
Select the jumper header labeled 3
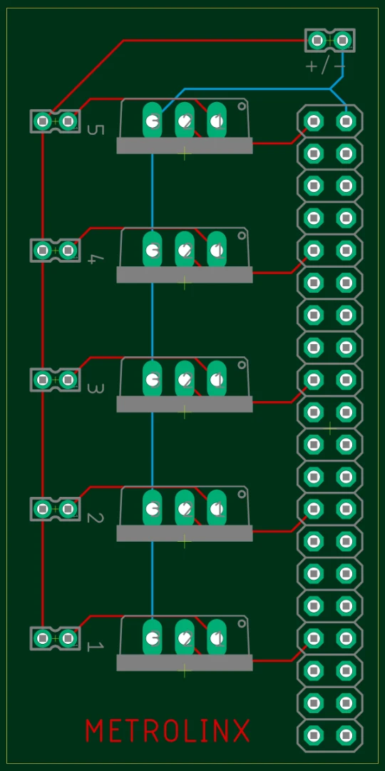point(55,380)
